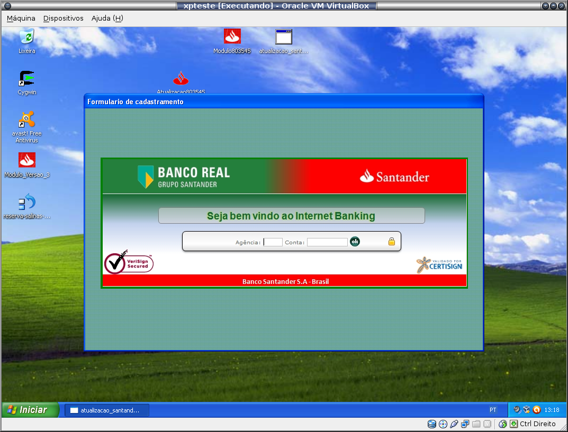
Task: Open the Ajuda menu
Action: point(107,19)
